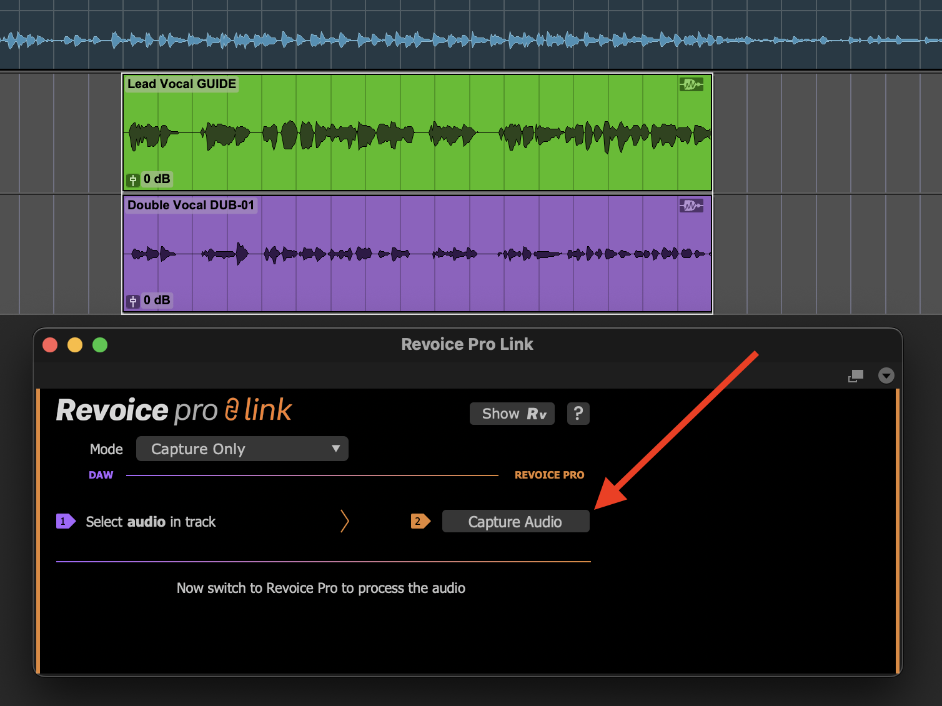Close the Revoice Pro Link window

[x=50, y=345]
